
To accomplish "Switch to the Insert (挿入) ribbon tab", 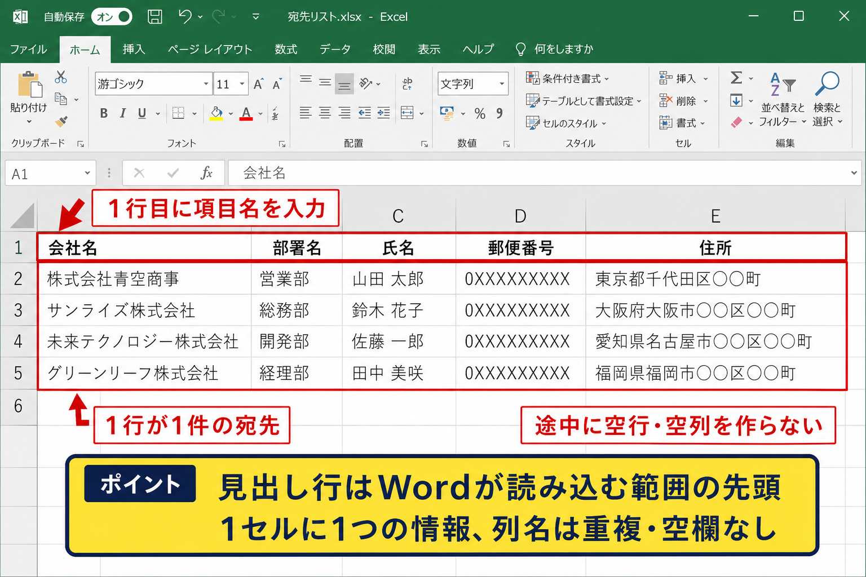I will 134,50.
